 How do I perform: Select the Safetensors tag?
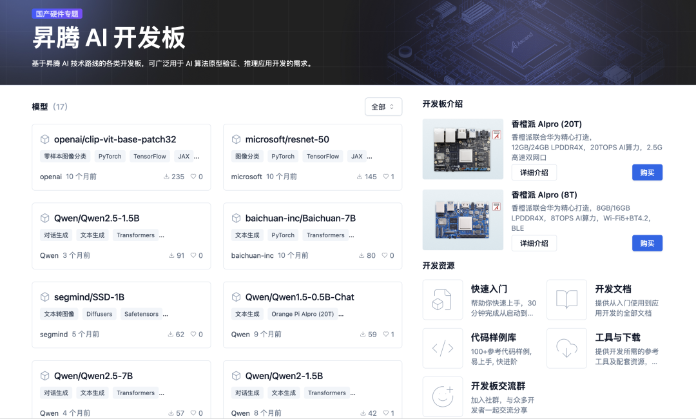pyautogui.click(x=141, y=314)
